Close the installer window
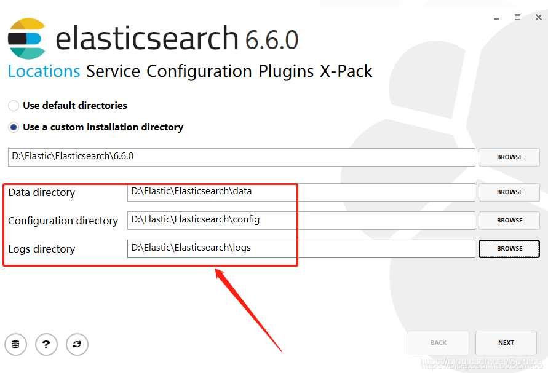Screen dimensions: 548x373 (539, 17)
